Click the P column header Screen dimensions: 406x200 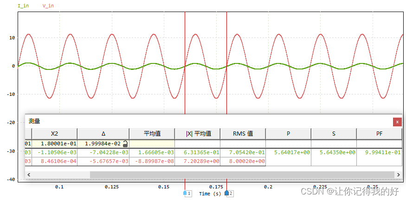[289, 134]
